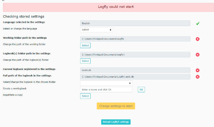Image resolution: width=214 pixels, height=127 pixels.
Task: Click the Full path of the logbook label
Action: click(x=27, y=75)
